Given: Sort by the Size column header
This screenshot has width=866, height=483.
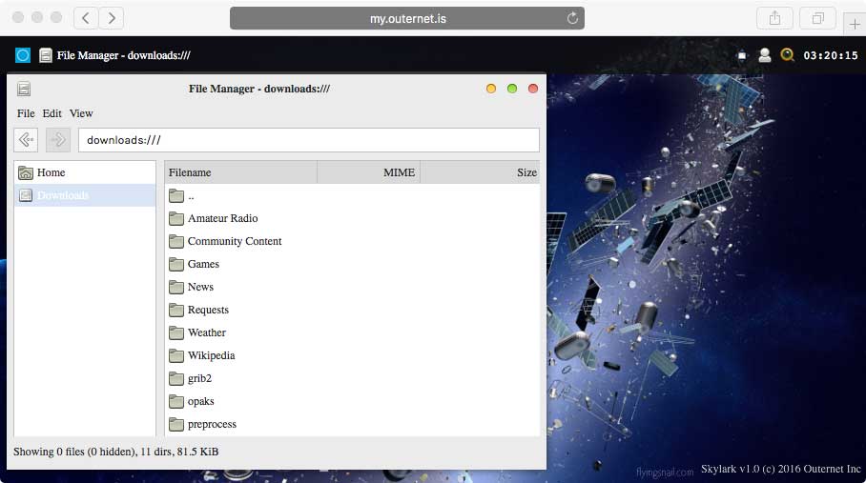Looking at the screenshot, I should [480, 172].
